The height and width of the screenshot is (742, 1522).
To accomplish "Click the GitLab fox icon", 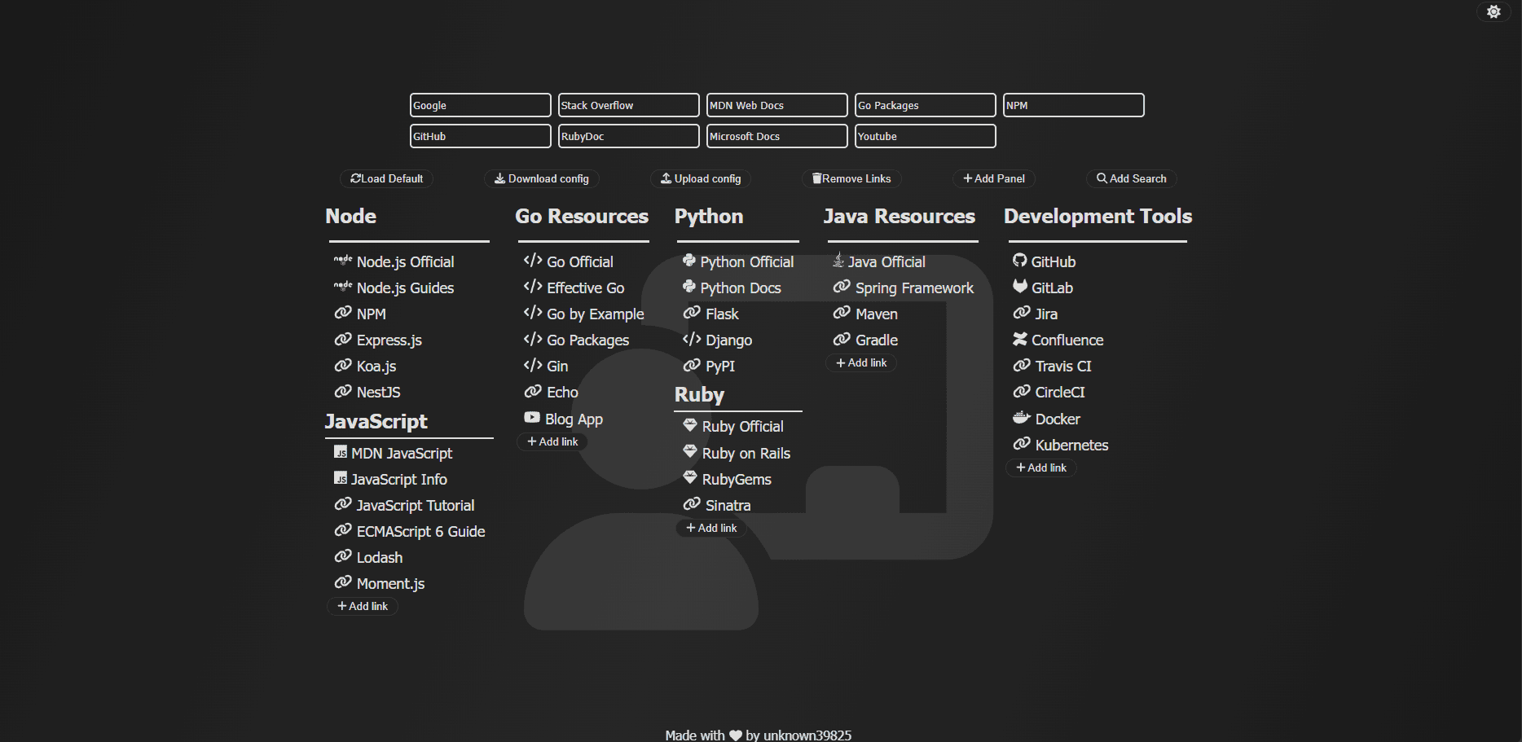I will [1019, 287].
